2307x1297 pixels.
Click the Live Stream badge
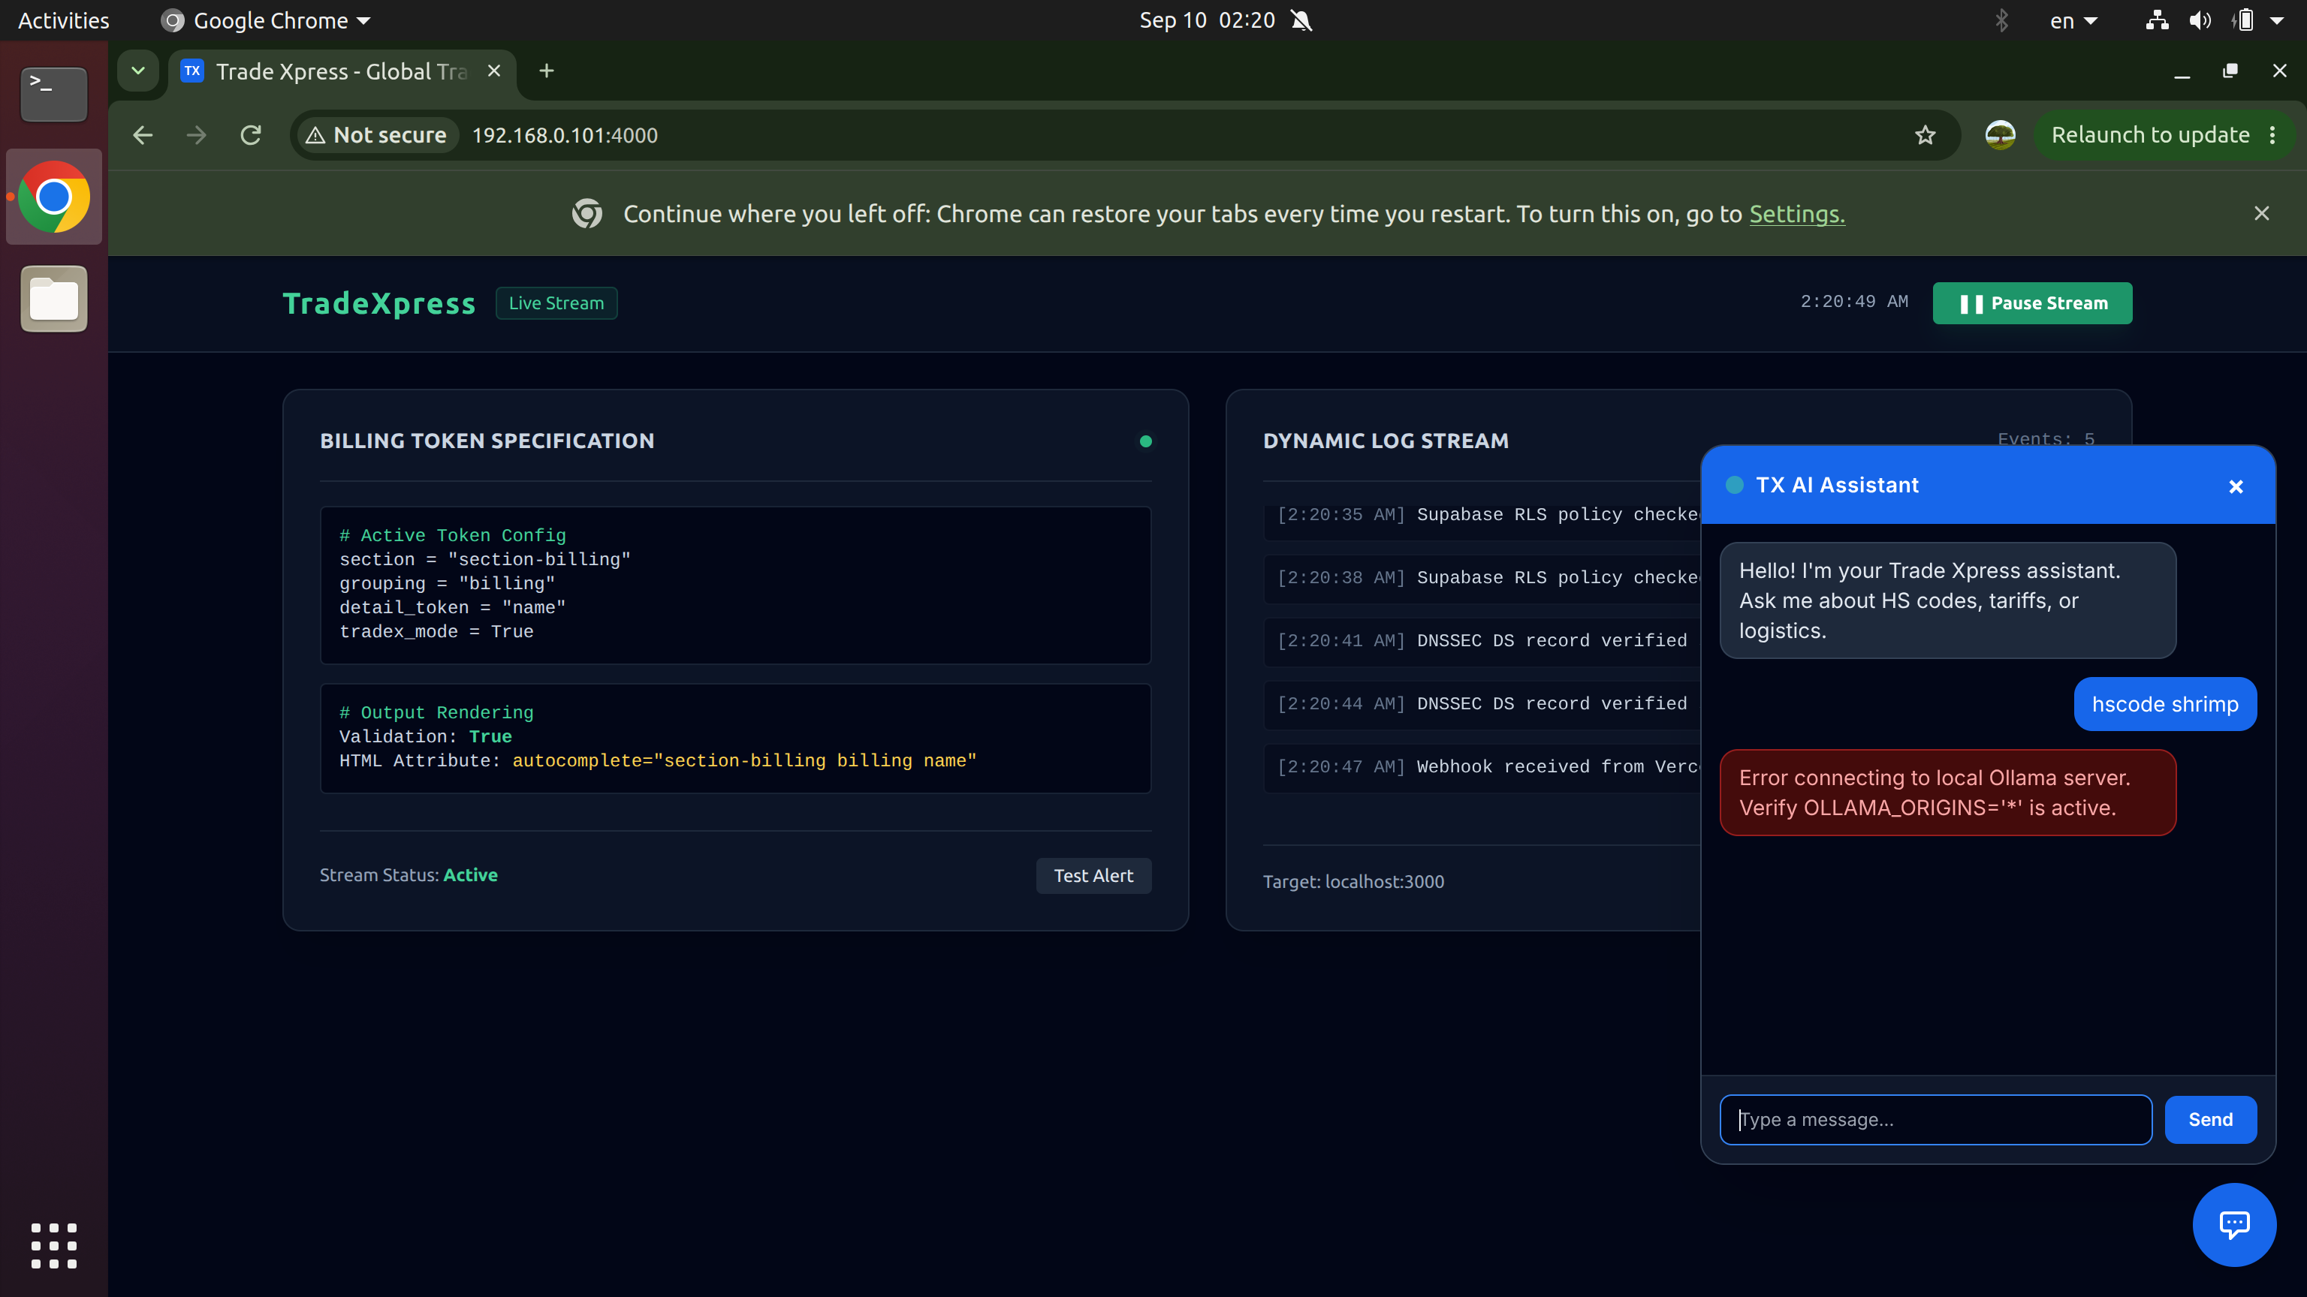click(x=556, y=302)
